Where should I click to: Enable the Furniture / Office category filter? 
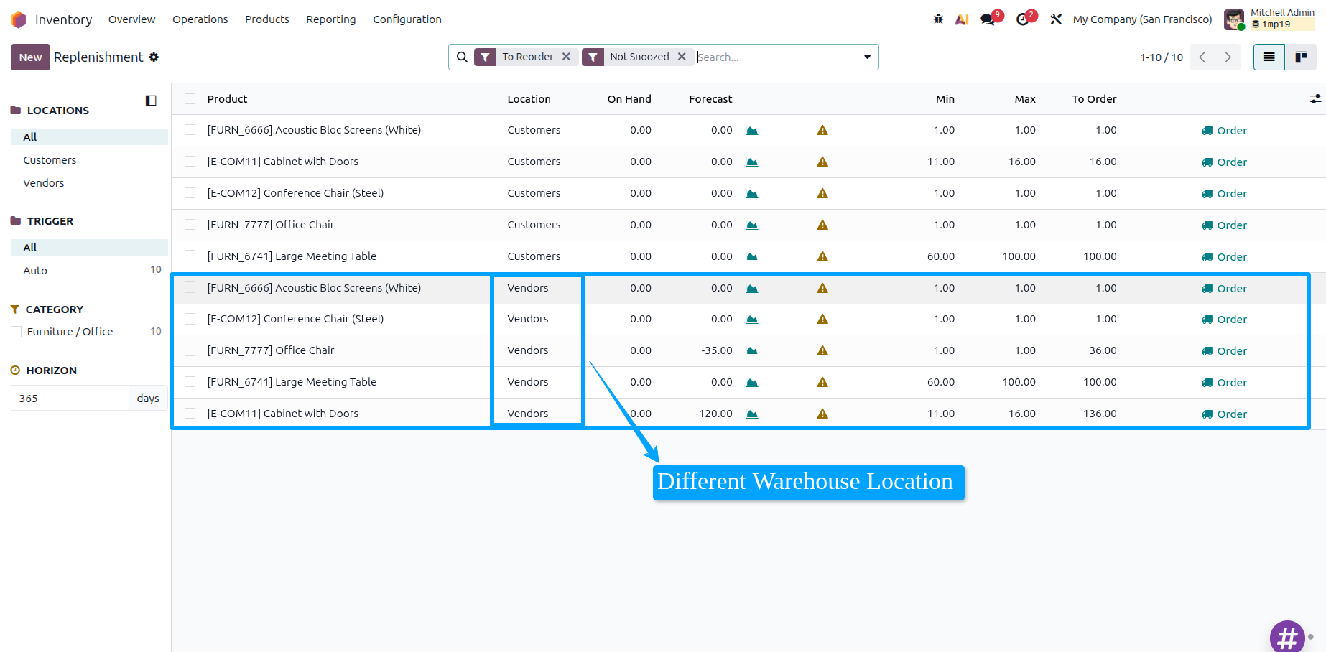pyautogui.click(x=16, y=332)
